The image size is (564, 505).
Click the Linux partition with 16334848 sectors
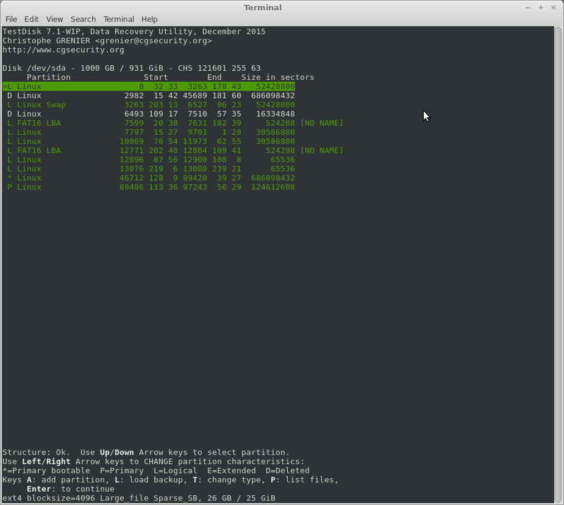[x=149, y=114]
